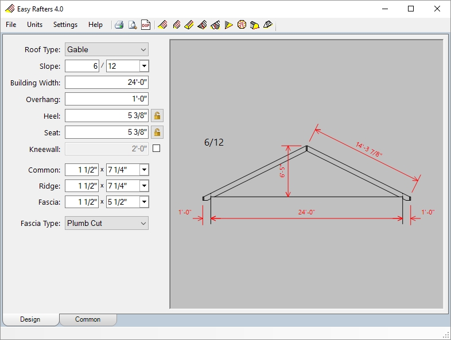Open the File menu
Screen dimensions: 451x340
tap(11, 25)
